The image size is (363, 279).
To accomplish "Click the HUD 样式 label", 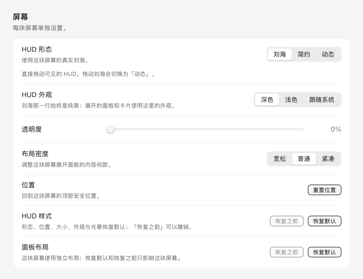I will (37, 216).
